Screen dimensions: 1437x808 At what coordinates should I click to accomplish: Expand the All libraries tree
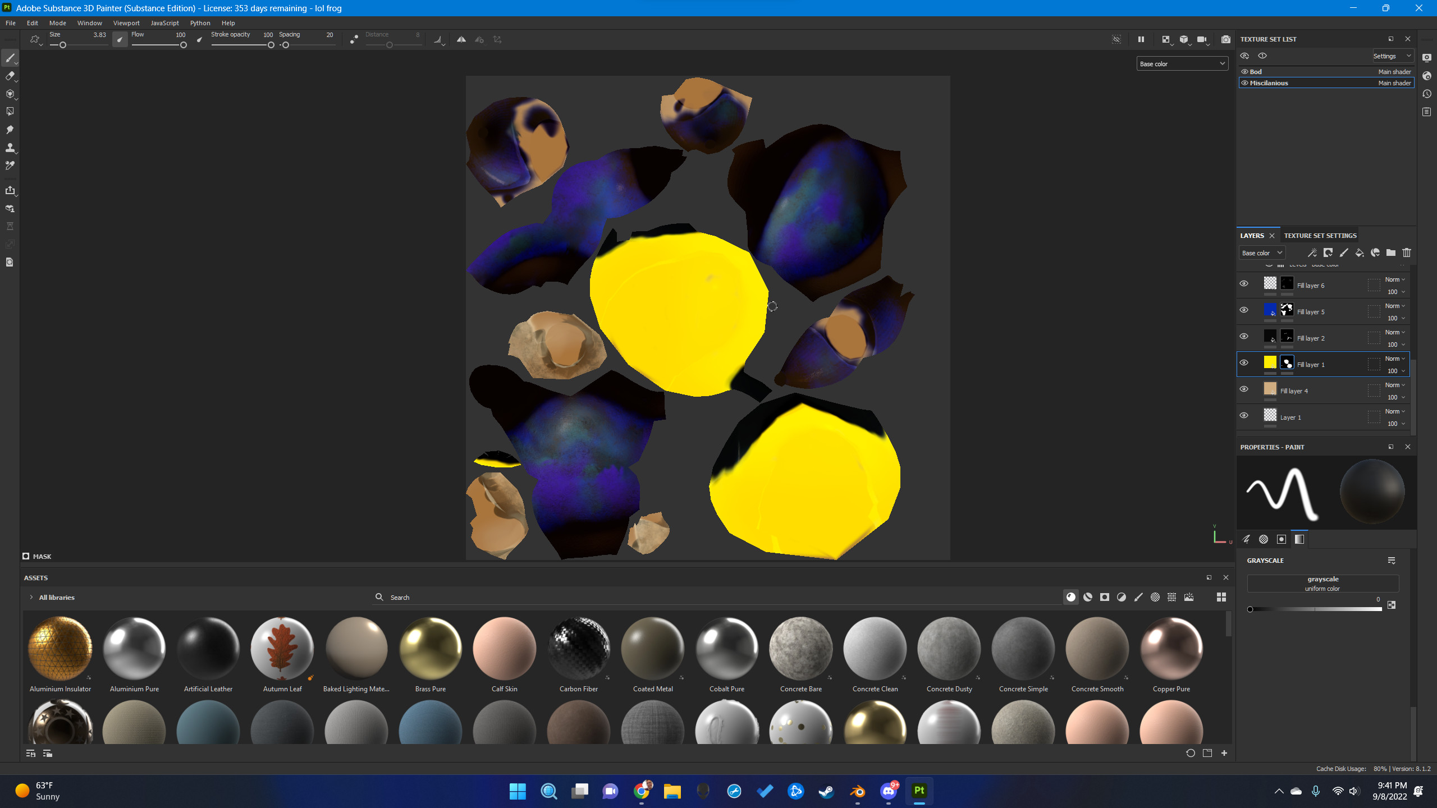[x=31, y=597]
